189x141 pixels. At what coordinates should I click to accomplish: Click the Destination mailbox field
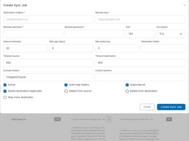[x=48, y=20]
